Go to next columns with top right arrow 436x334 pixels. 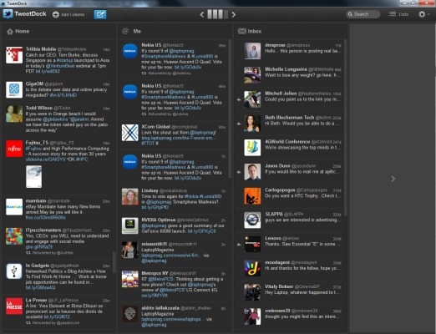234,14
